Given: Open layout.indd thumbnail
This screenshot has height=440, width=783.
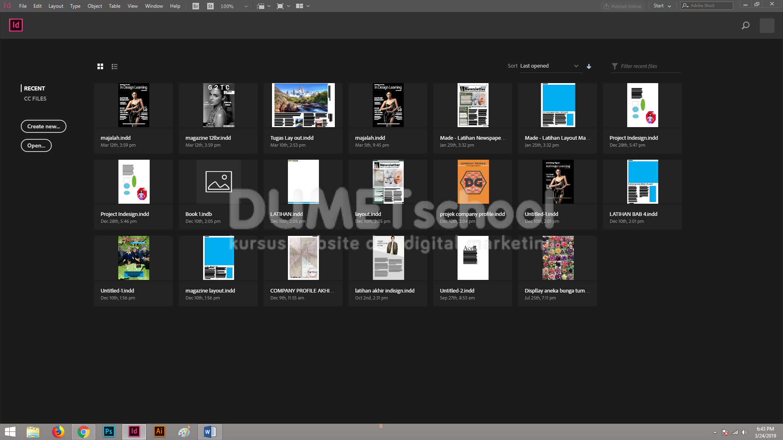Looking at the screenshot, I should tap(388, 182).
